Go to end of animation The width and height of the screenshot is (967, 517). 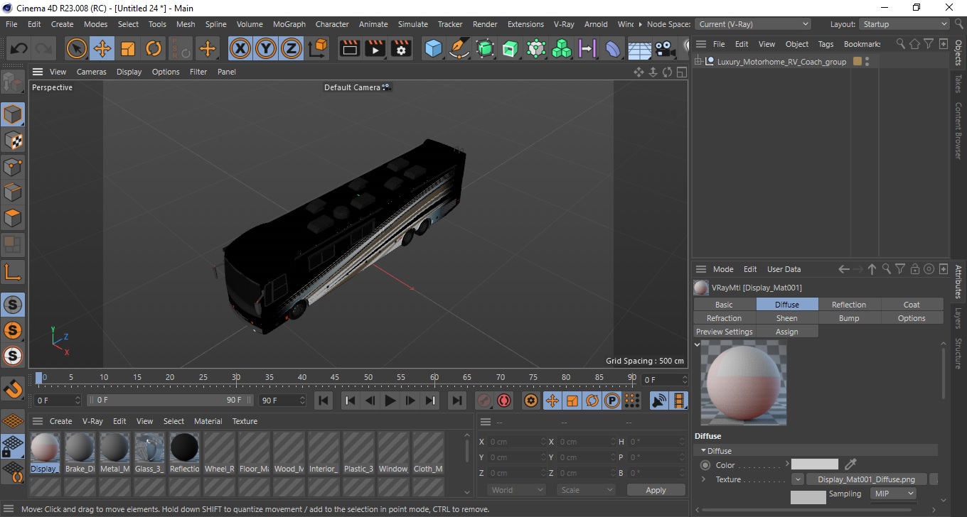click(457, 401)
